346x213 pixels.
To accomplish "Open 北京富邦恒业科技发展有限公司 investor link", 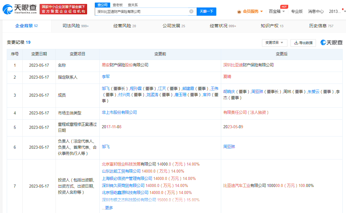I will pyautogui.click(x=129, y=164).
